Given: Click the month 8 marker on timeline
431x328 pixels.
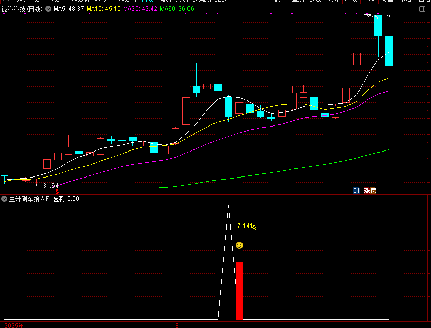Looking at the screenshot, I should coord(177,325).
